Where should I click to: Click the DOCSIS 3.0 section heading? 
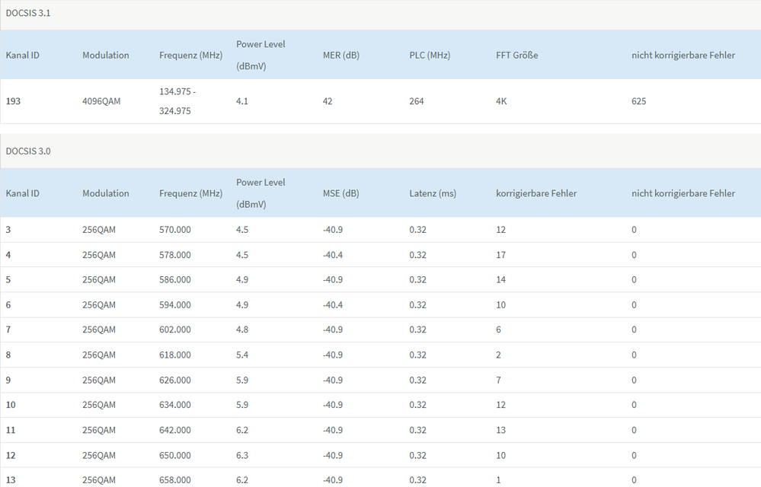click(28, 151)
